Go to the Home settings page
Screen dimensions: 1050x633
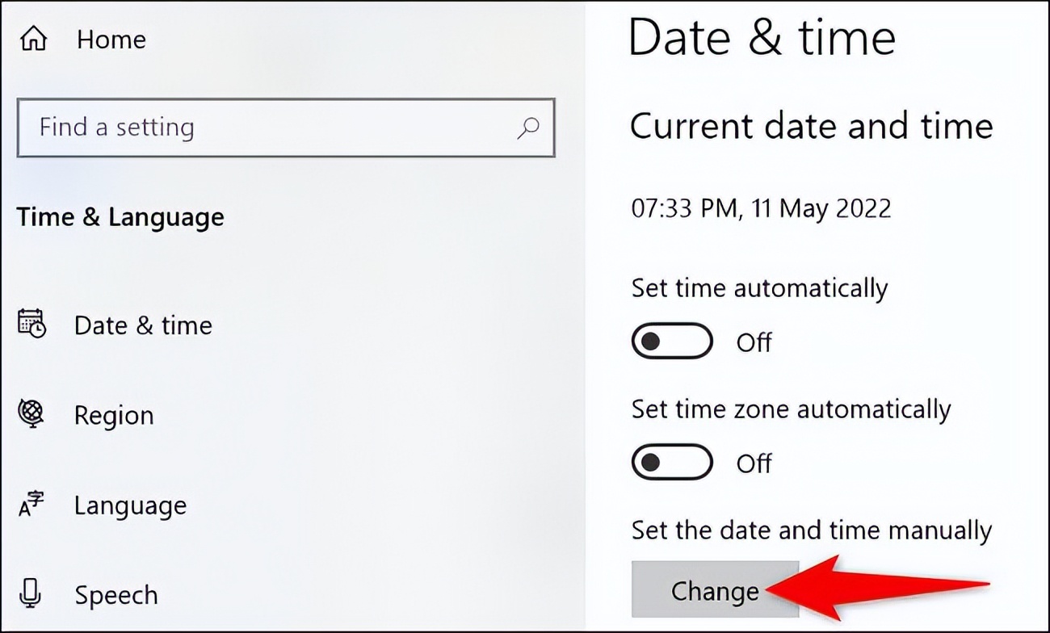pyautogui.click(x=111, y=39)
